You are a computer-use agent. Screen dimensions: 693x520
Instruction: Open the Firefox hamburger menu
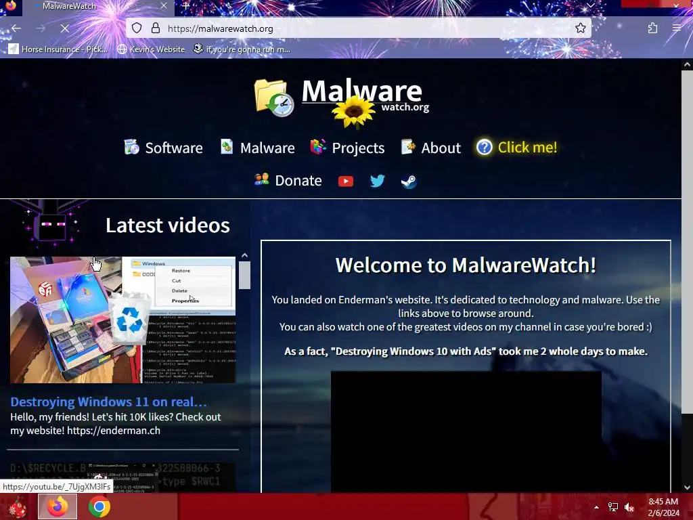[676, 28]
